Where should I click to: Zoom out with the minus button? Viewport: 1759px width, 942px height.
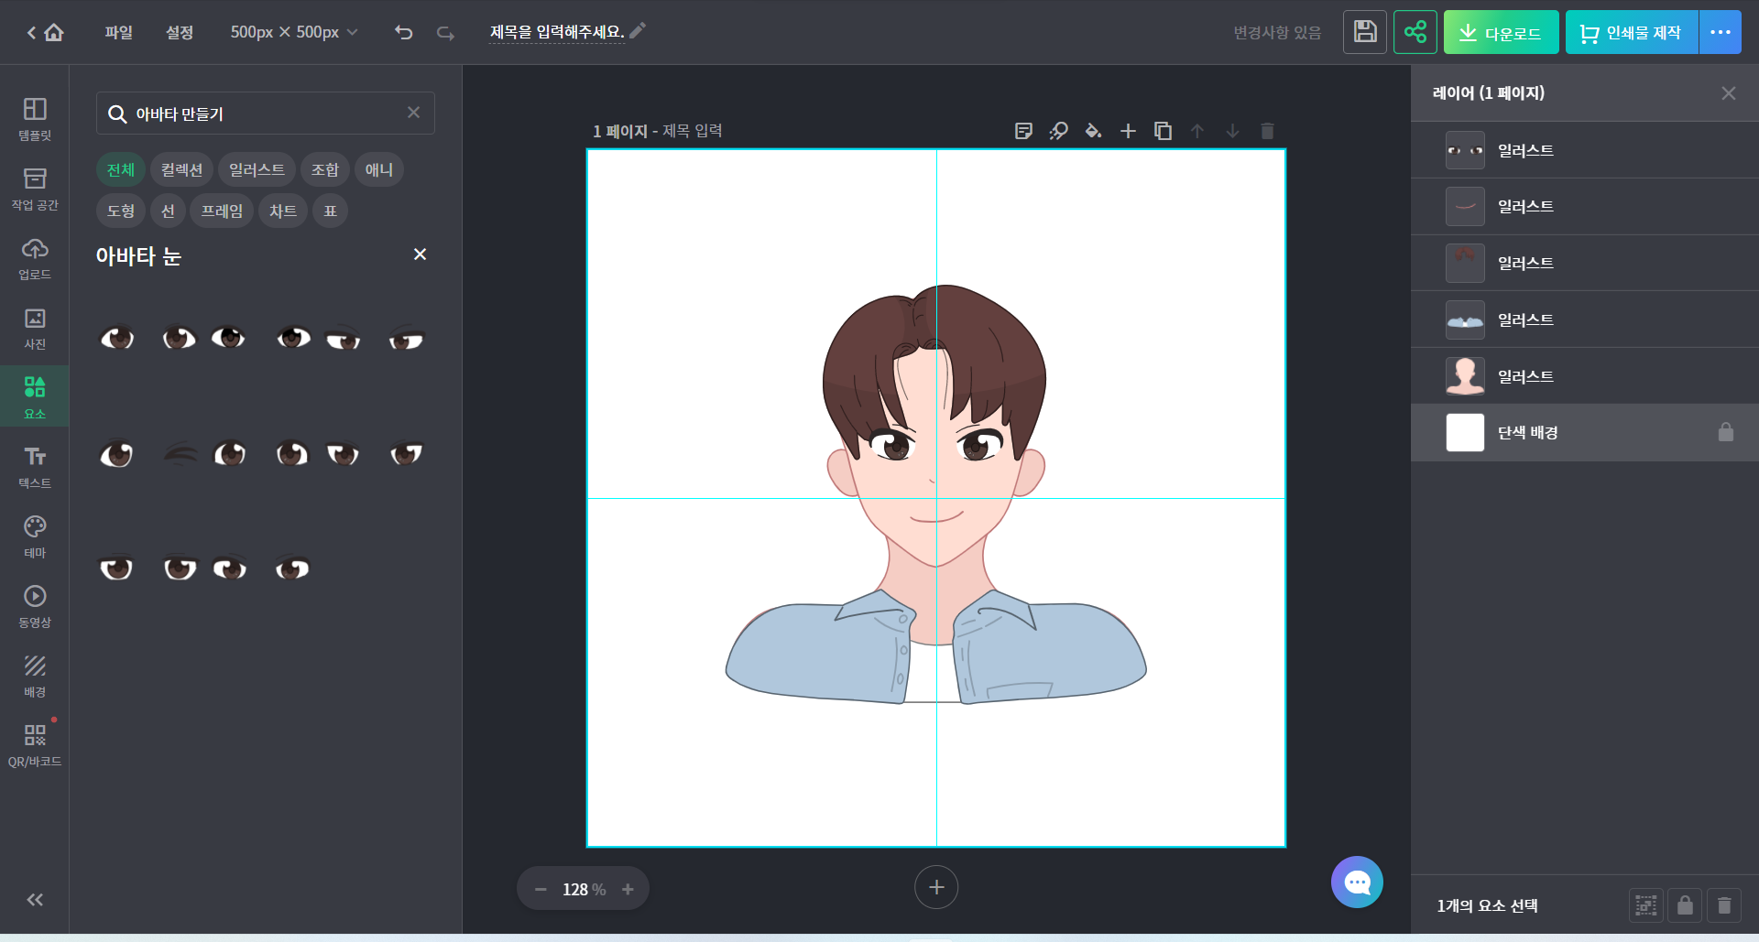click(541, 889)
